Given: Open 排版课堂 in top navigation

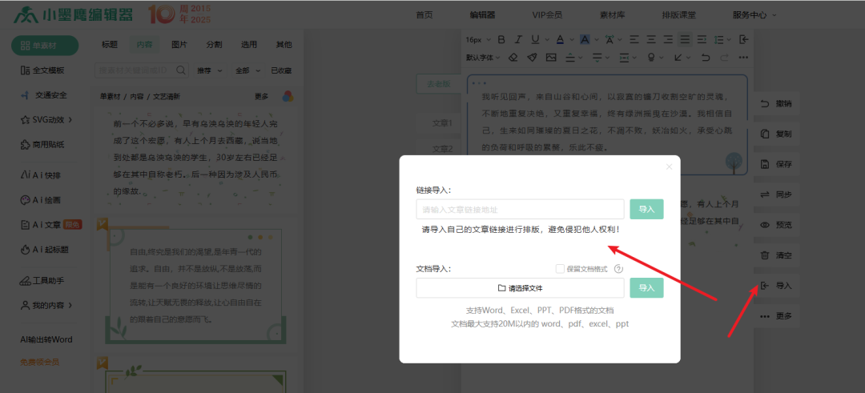Looking at the screenshot, I should (x=678, y=15).
